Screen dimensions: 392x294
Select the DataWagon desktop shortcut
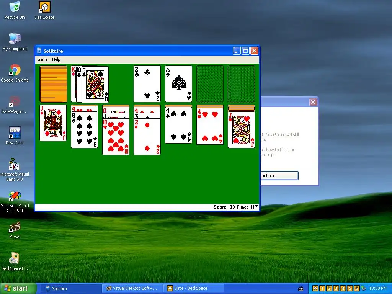click(15, 105)
